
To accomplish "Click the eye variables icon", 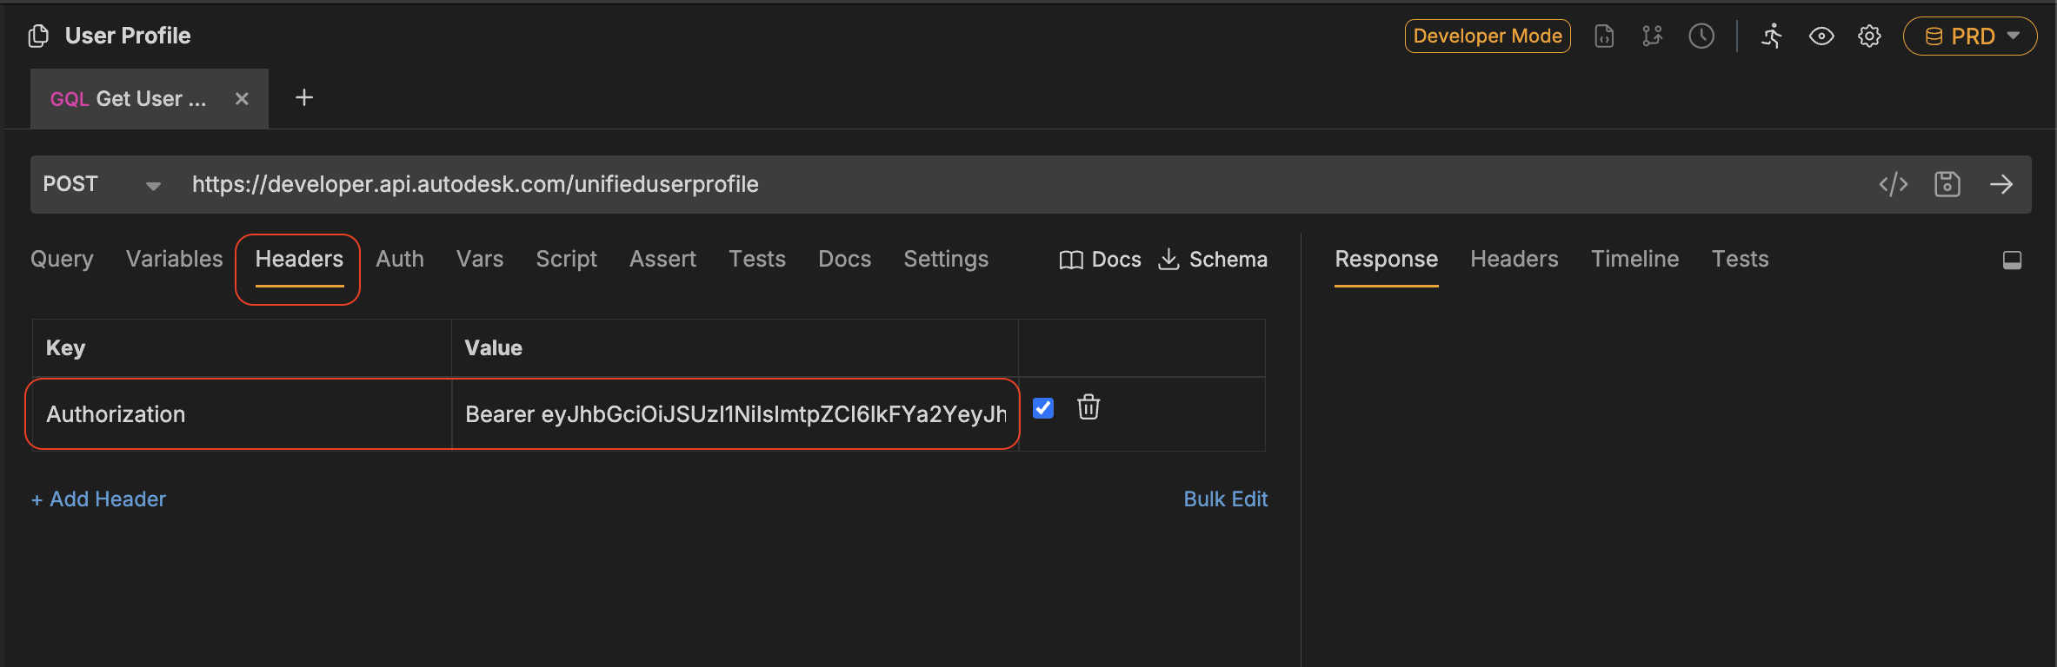I will (1821, 36).
